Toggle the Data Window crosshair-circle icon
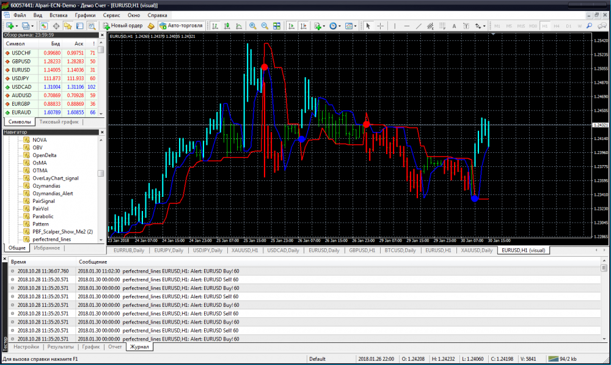This screenshot has height=365, width=611. click(x=56, y=26)
